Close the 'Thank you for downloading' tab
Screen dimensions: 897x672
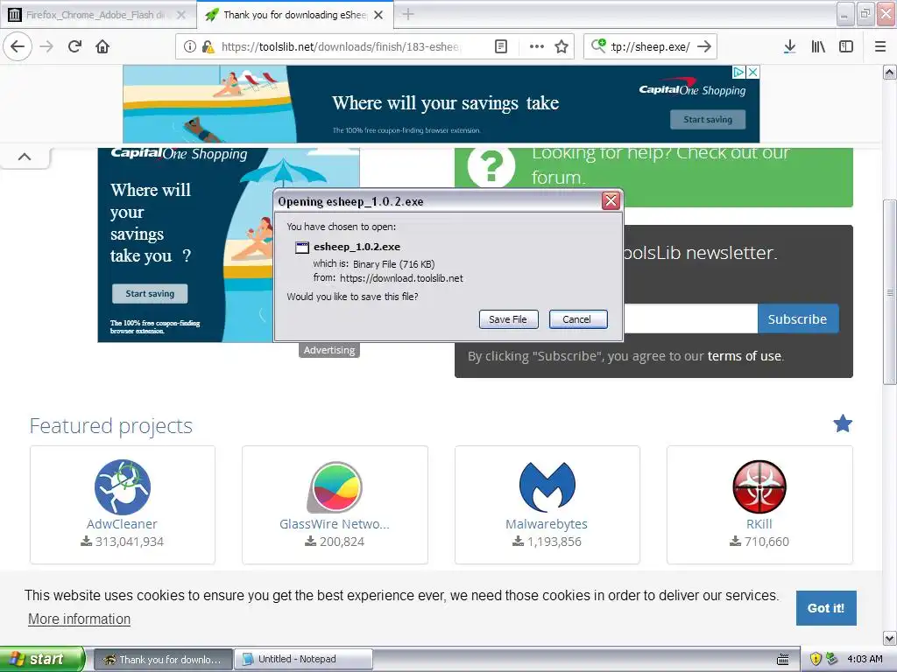378,15
